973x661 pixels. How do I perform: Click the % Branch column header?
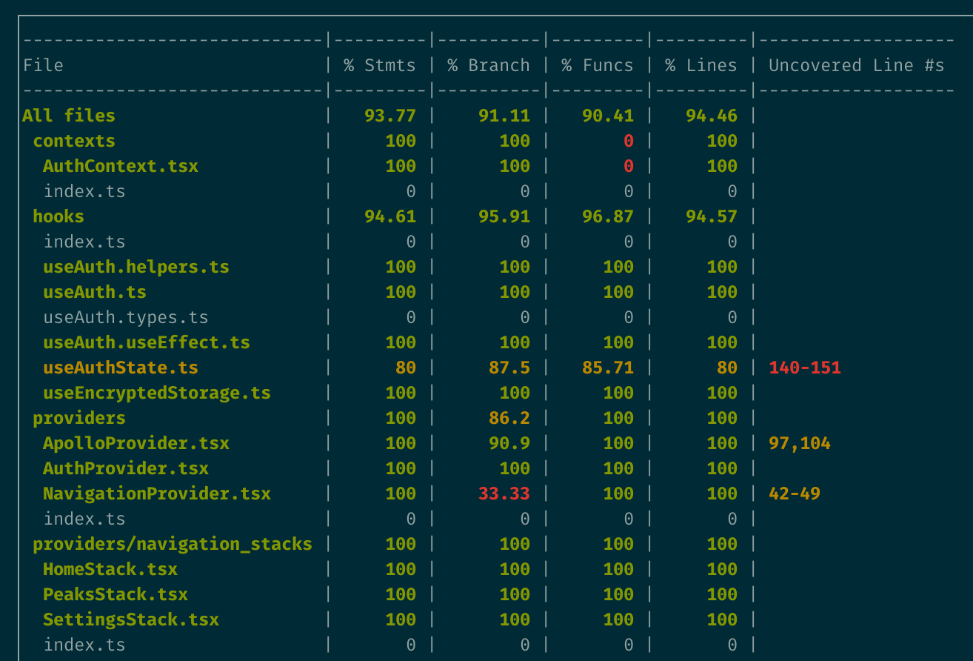pyautogui.click(x=488, y=65)
